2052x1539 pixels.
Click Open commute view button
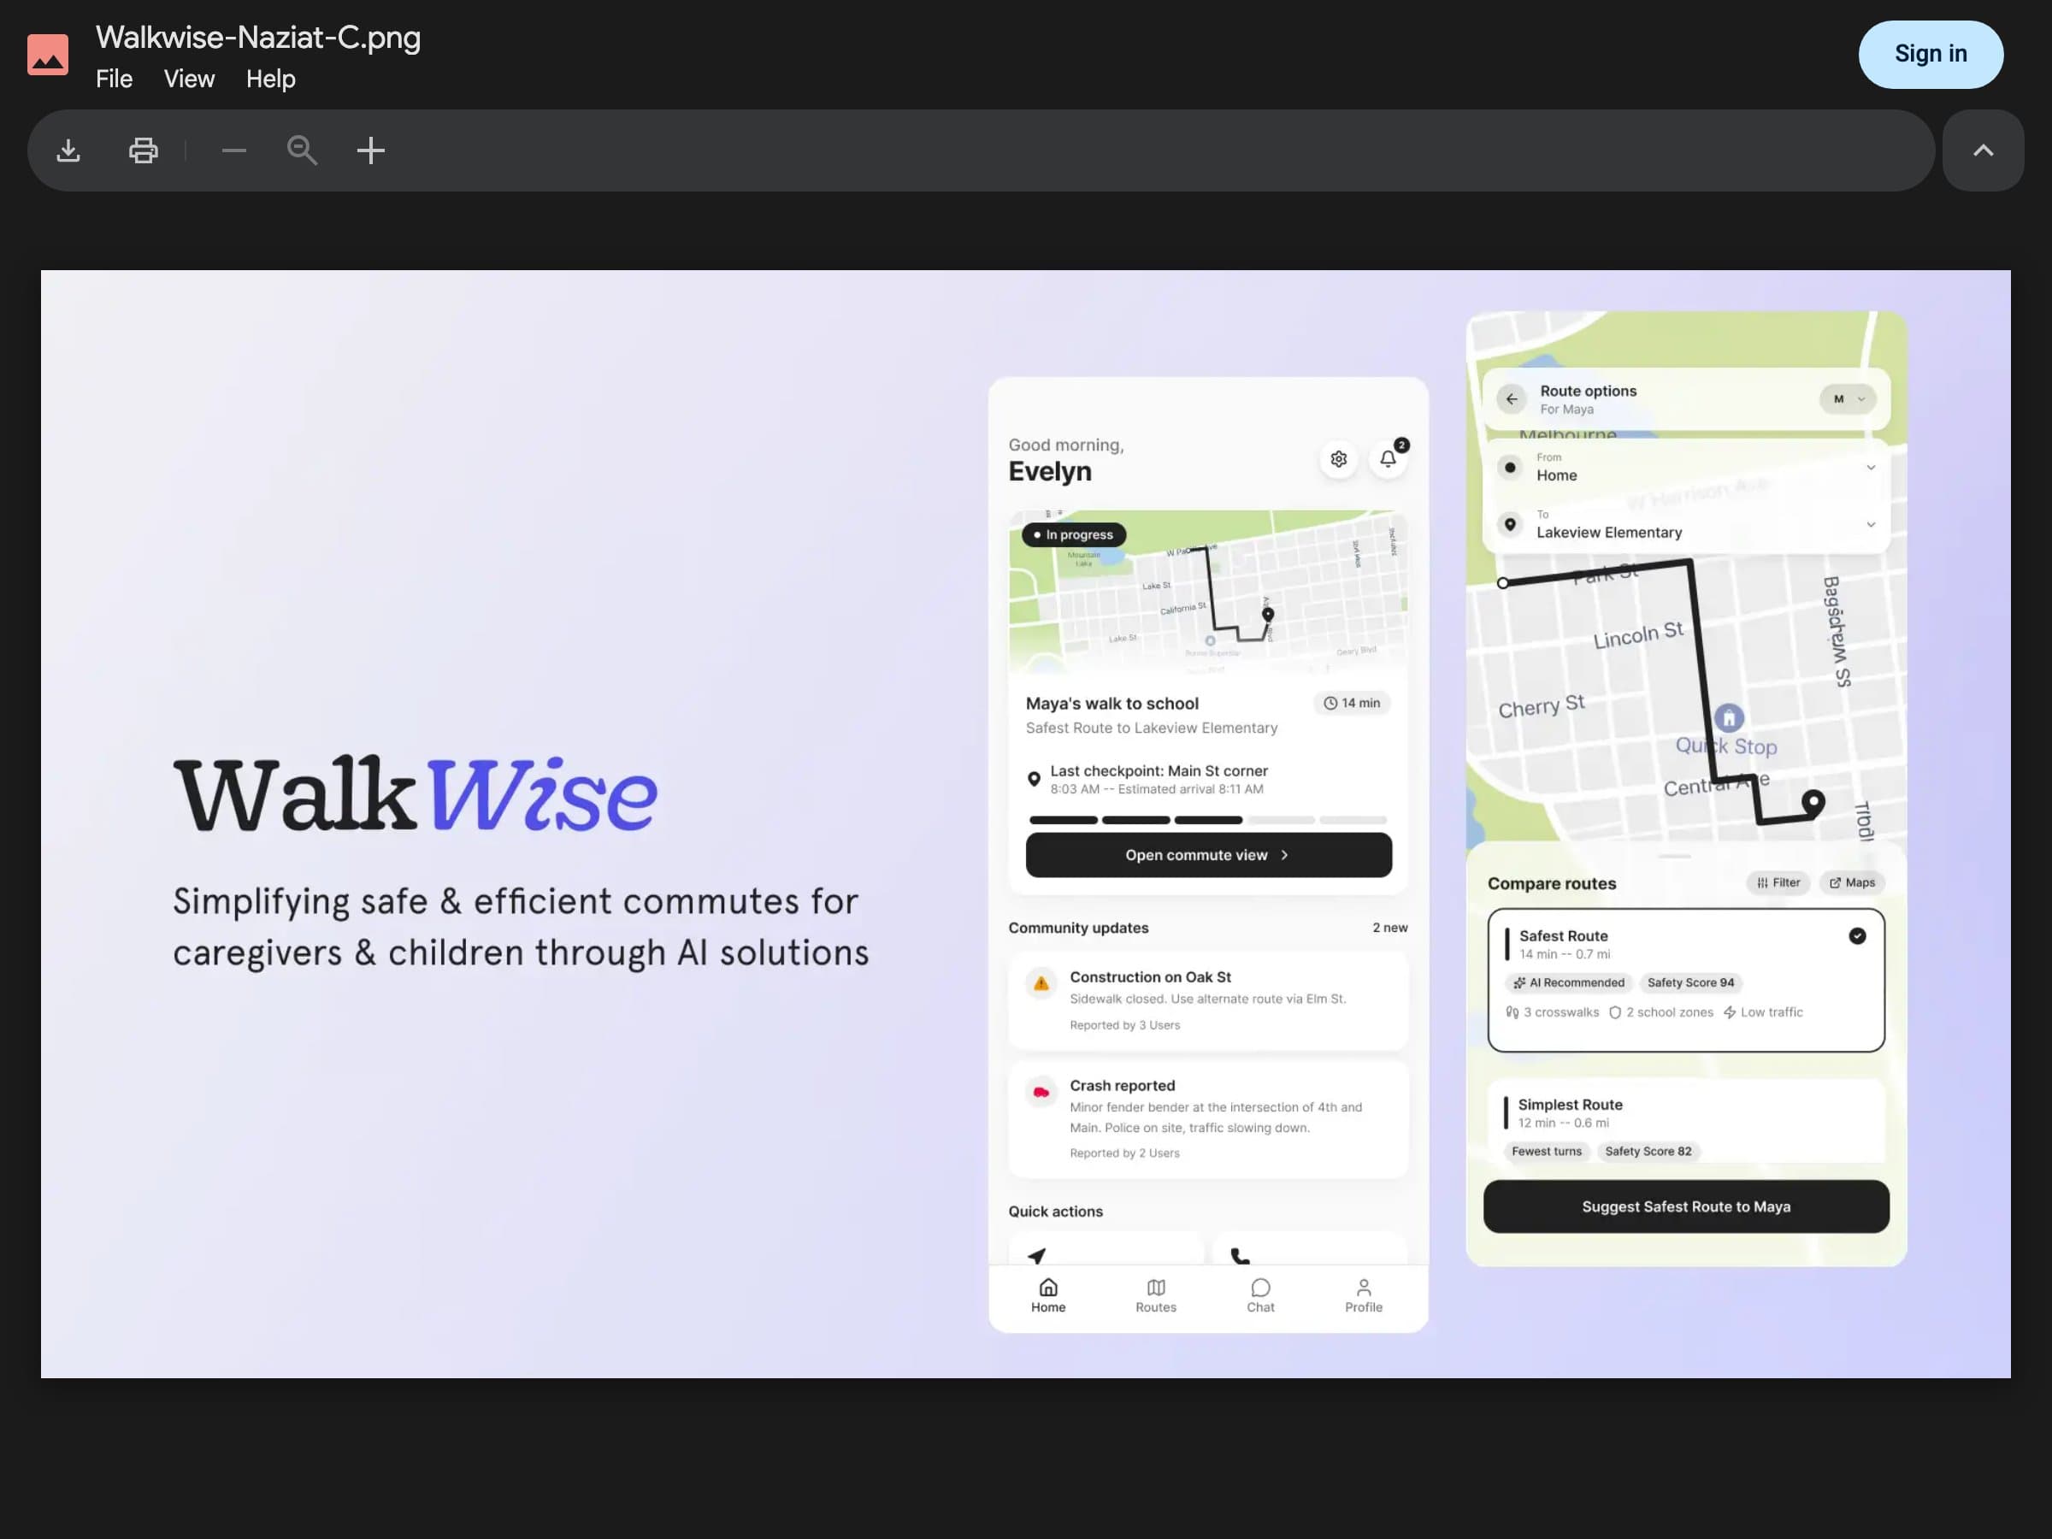[1208, 854]
